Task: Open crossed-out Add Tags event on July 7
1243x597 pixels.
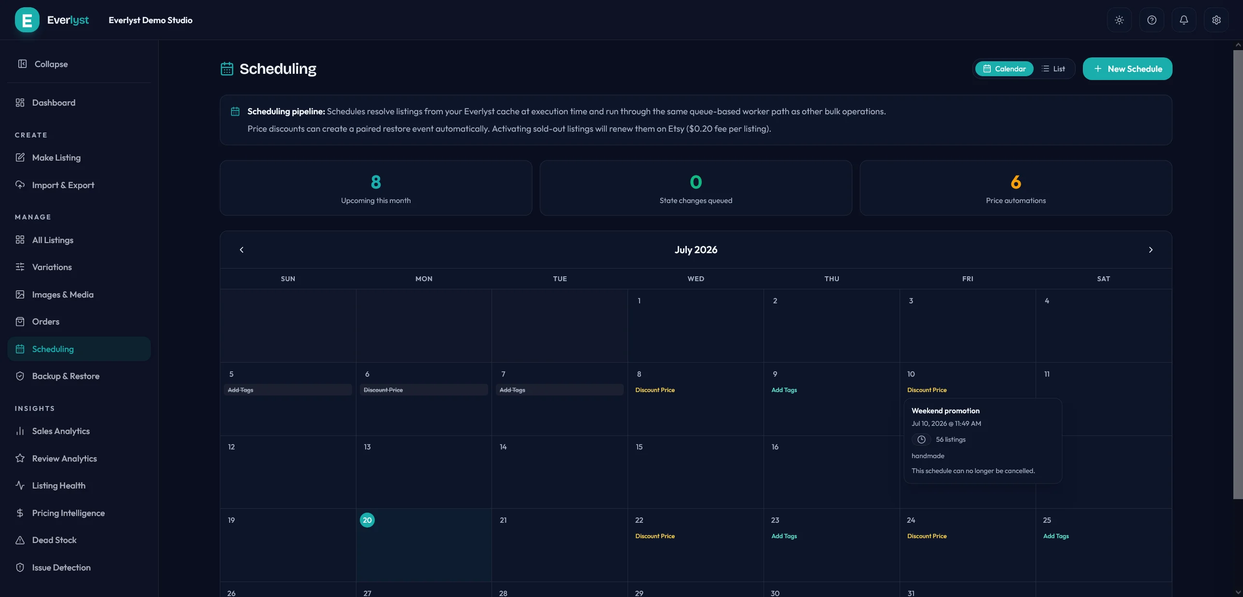Action: point(560,390)
